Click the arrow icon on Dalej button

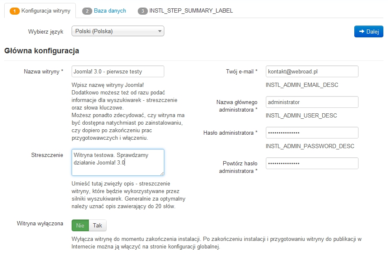[361, 31]
